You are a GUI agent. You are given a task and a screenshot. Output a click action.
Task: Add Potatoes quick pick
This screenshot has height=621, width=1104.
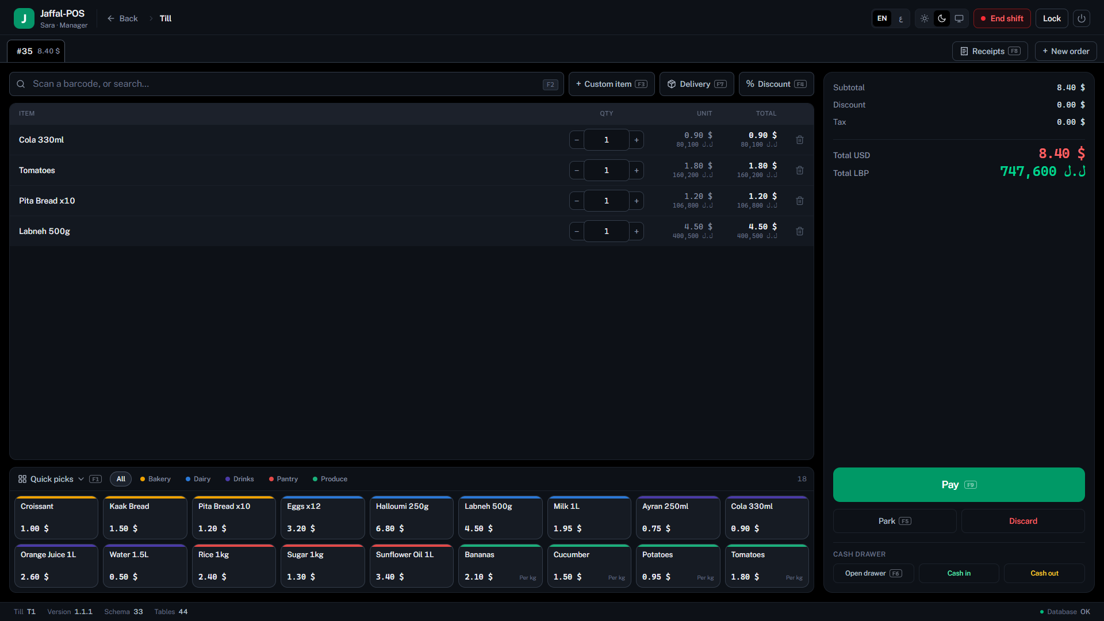point(678,566)
